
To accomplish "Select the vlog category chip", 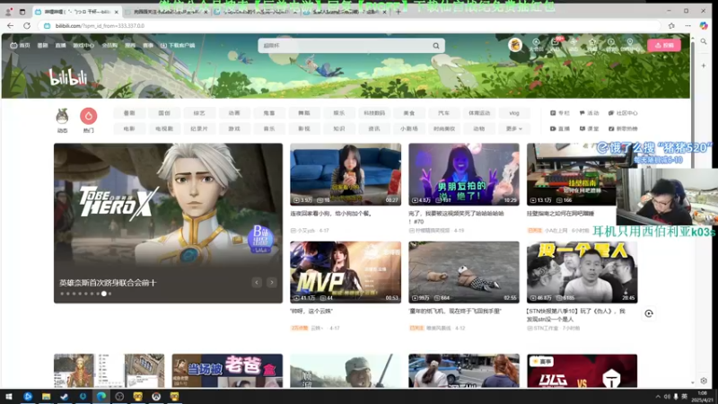I will (x=514, y=113).
